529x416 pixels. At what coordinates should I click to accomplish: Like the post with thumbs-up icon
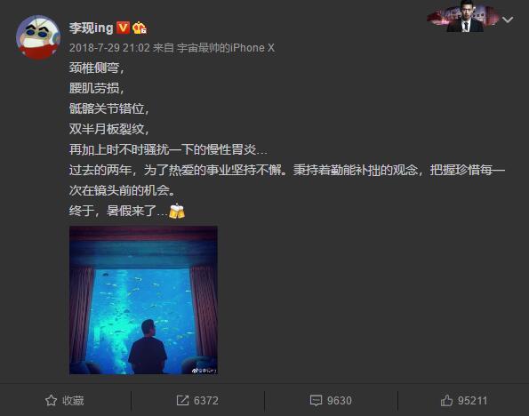pos(446,401)
